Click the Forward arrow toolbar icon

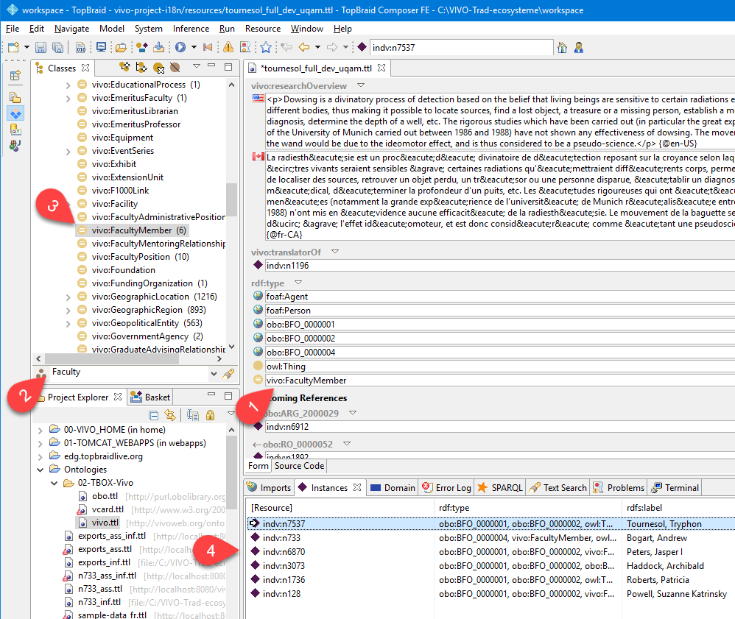[x=332, y=47]
